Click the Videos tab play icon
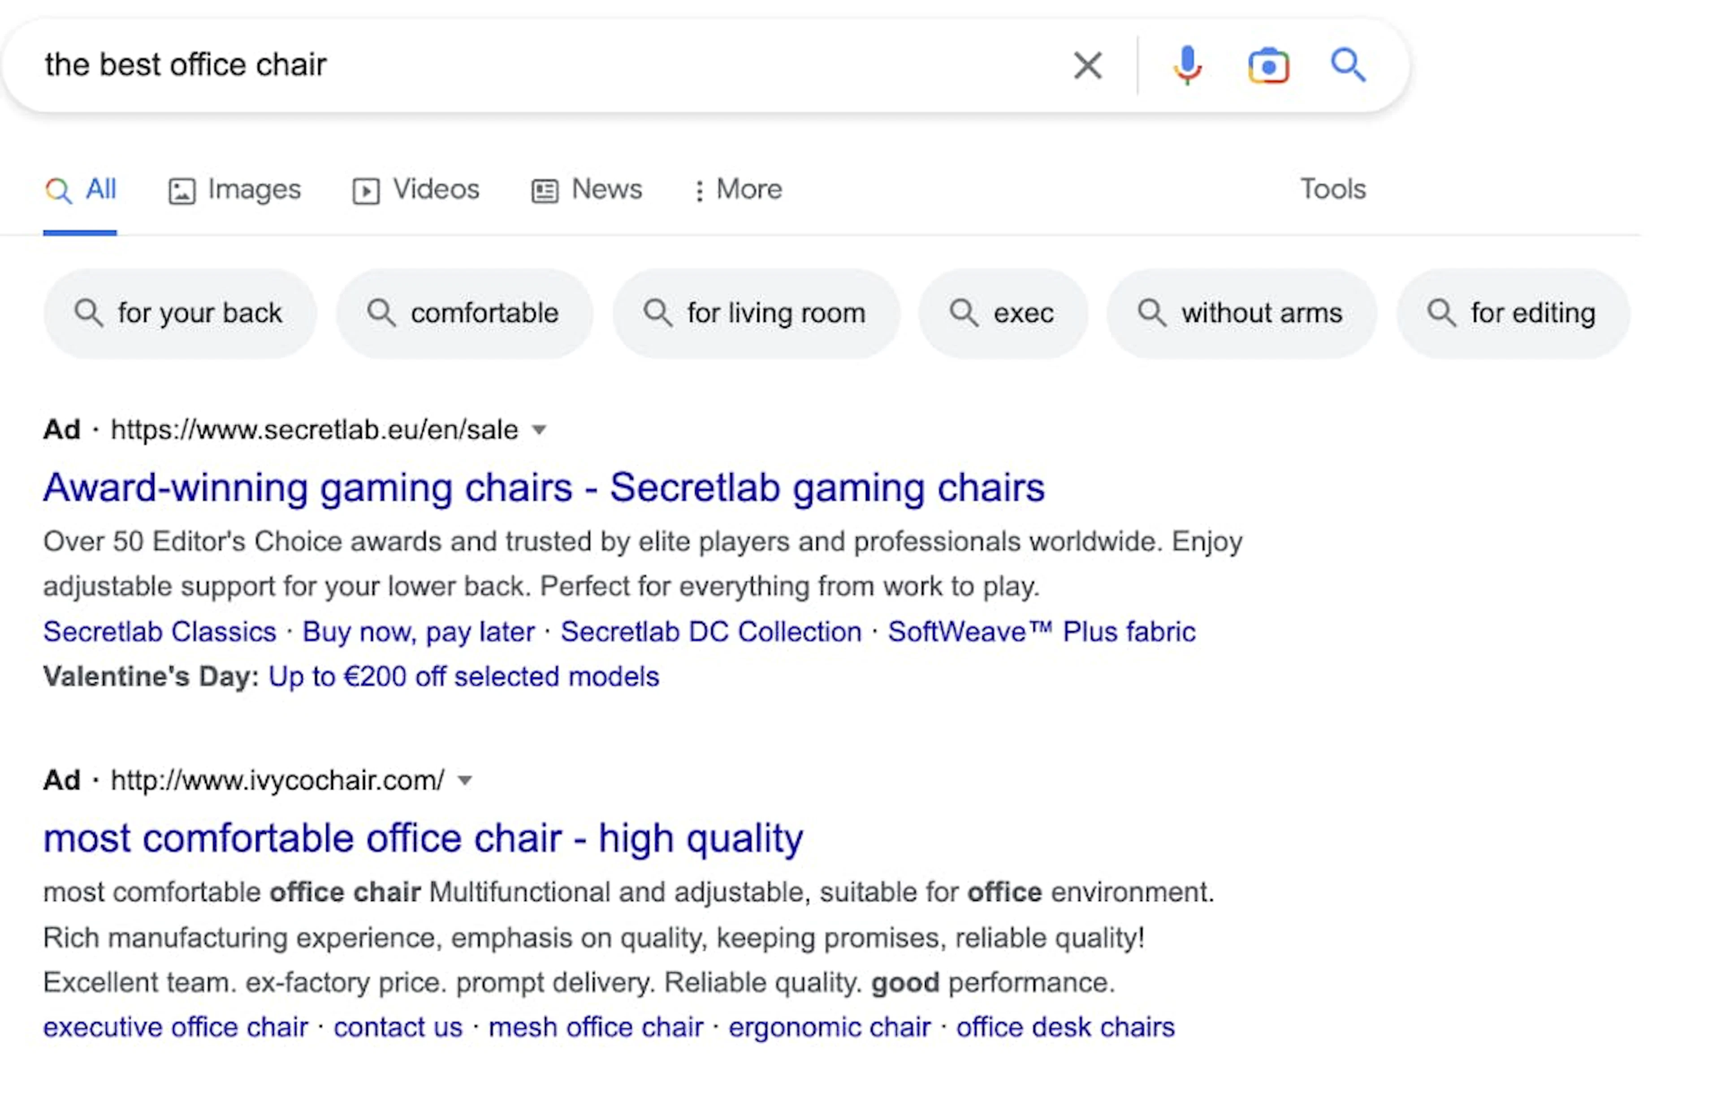 tap(366, 191)
